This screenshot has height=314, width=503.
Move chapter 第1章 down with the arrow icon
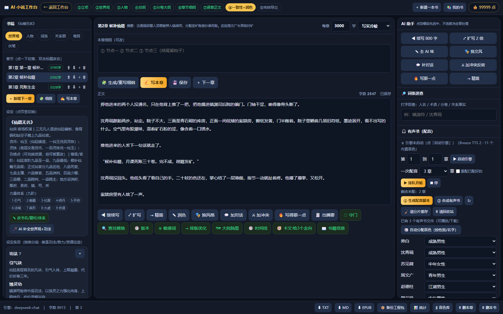coord(74,68)
